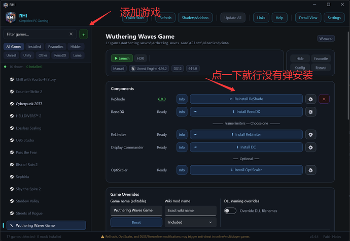The width and height of the screenshot is (350, 241).
Task: Click Install RenoDX button
Action: (246, 112)
